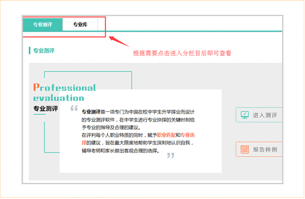Image resolution: width=305 pixels, height=199 pixels.
Task: Click the red arrow annotation
Action: [119, 41]
